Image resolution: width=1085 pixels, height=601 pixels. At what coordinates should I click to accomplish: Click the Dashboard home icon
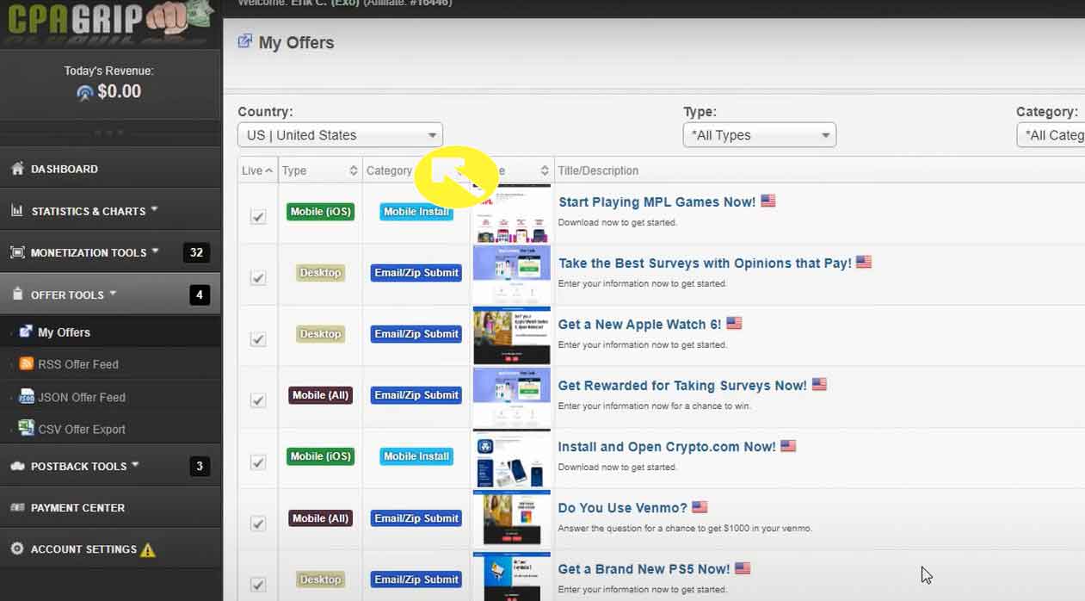(17, 169)
